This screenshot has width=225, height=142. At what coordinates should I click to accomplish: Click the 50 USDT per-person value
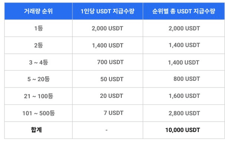112,79
